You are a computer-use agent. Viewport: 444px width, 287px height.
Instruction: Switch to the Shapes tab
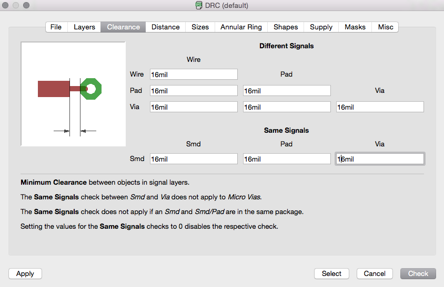pos(286,27)
